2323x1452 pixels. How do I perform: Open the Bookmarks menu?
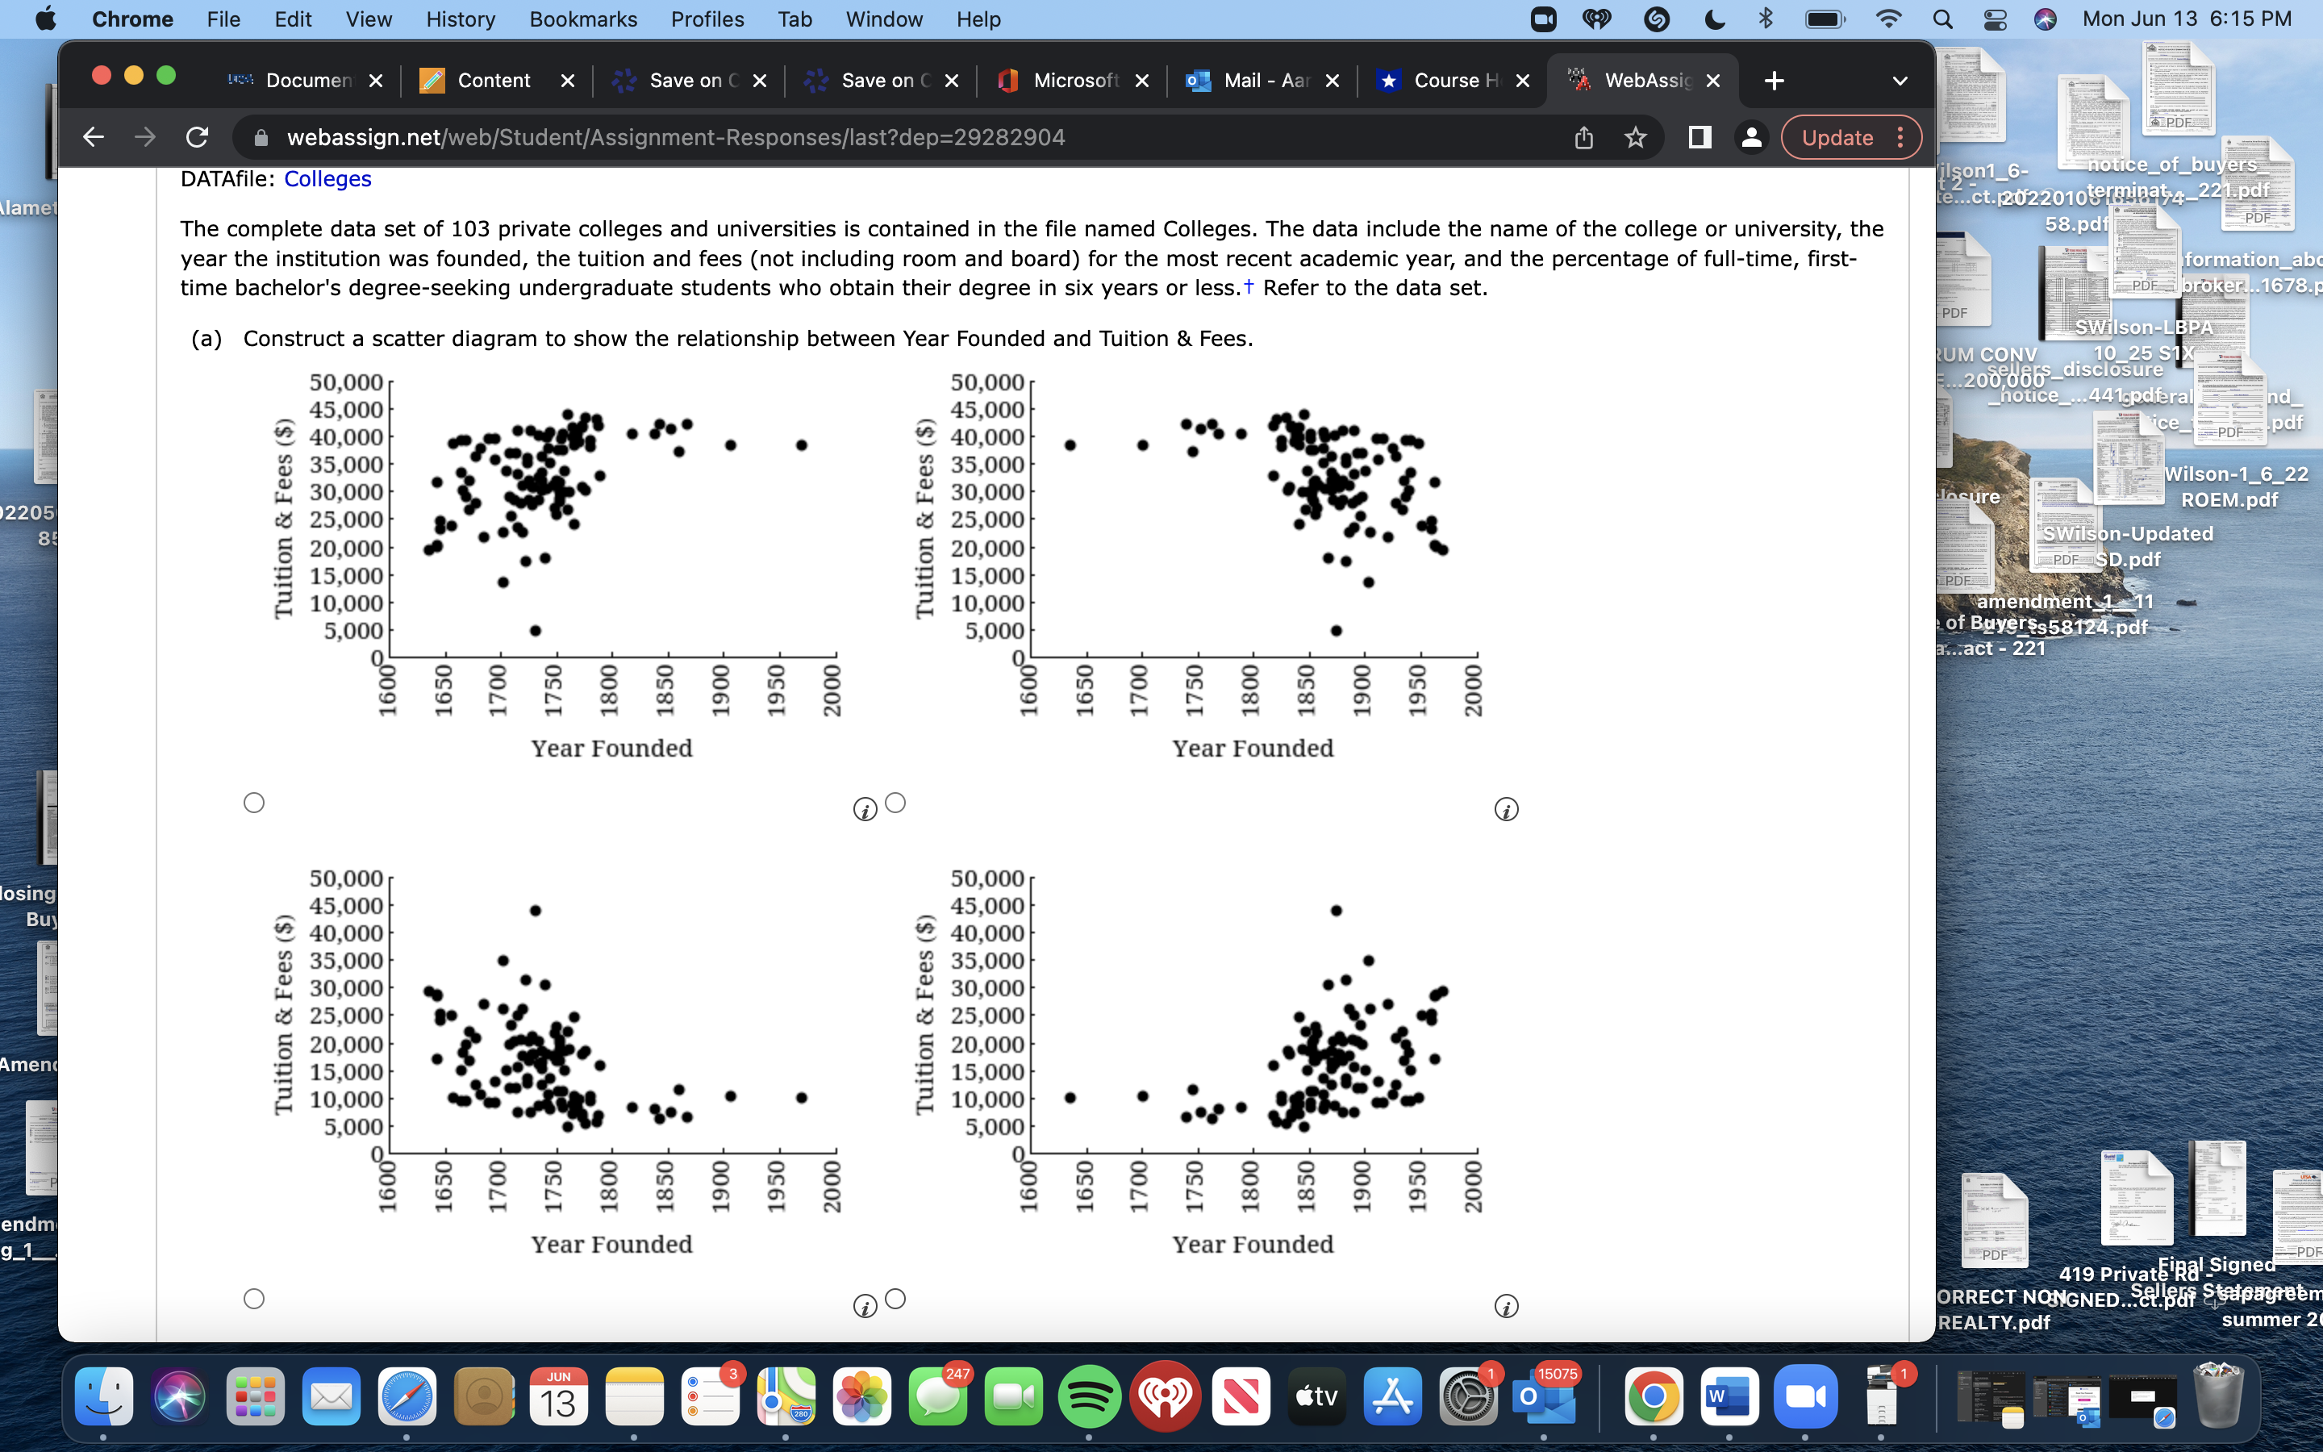point(582,19)
